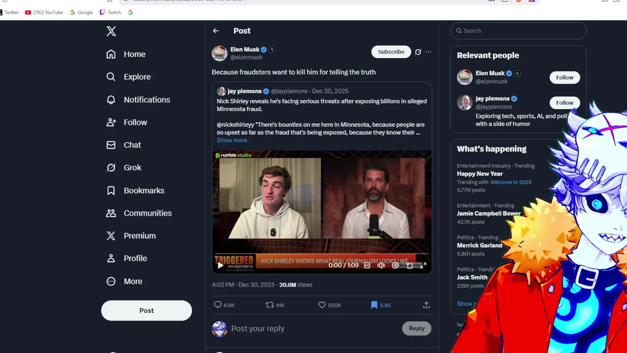Share the post via the share icon
The image size is (627, 353).
pyautogui.click(x=426, y=305)
